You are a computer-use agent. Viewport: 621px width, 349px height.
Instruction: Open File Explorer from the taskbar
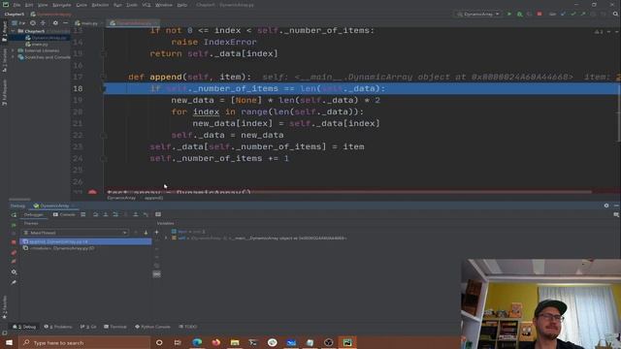click(x=235, y=342)
